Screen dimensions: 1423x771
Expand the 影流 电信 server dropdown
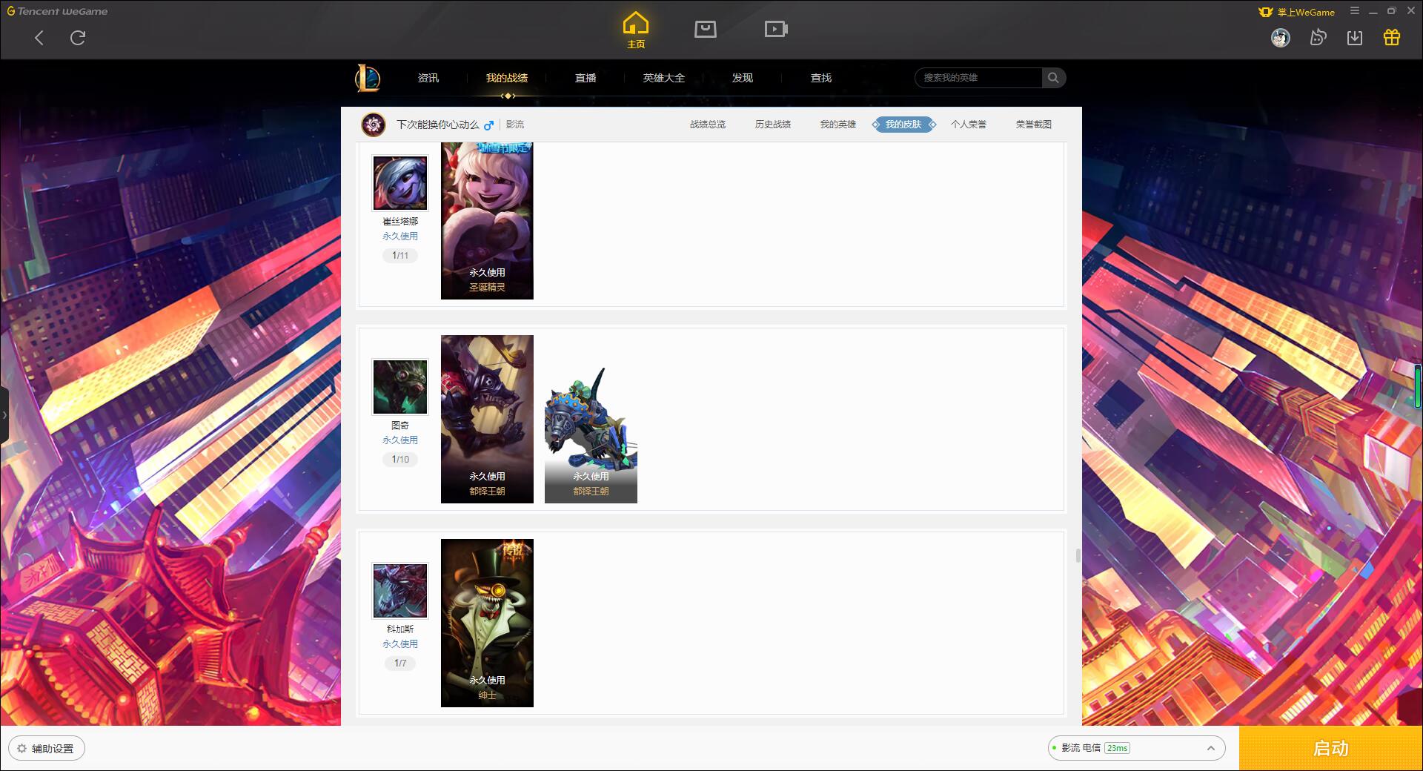(x=1136, y=748)
